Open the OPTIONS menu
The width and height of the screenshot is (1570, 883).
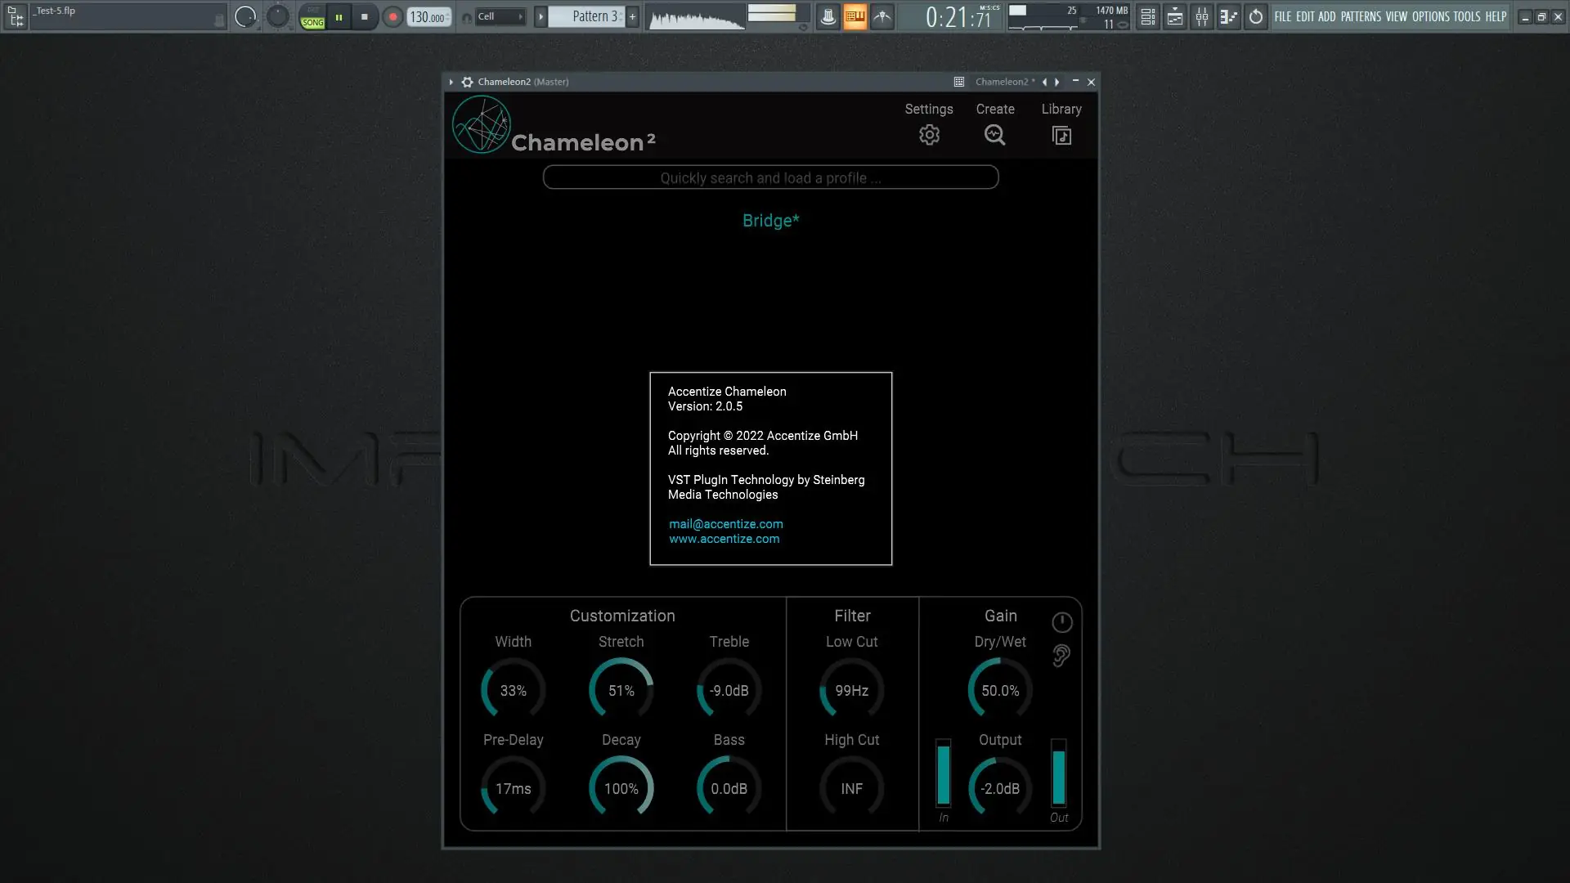[1430, 16]
